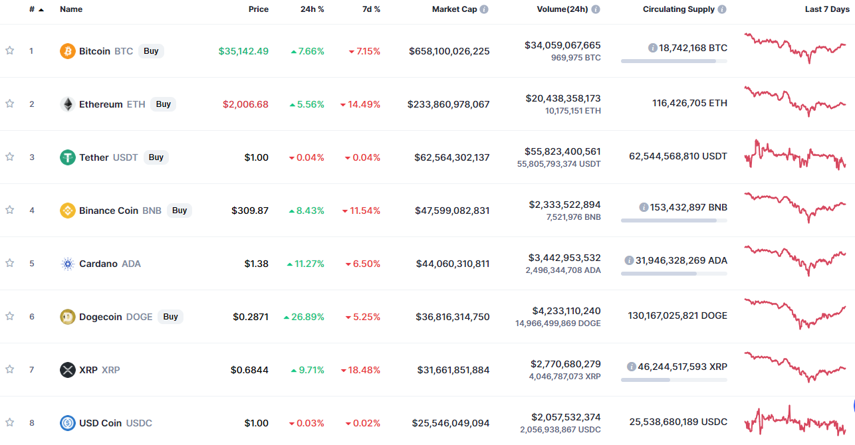The image size is (855, 445).
Task: Sort by the Name column header
Action: 71,9
